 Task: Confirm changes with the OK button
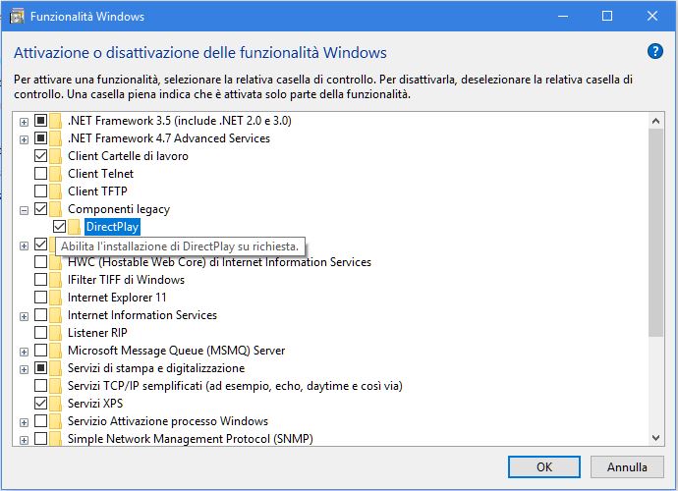543,466
